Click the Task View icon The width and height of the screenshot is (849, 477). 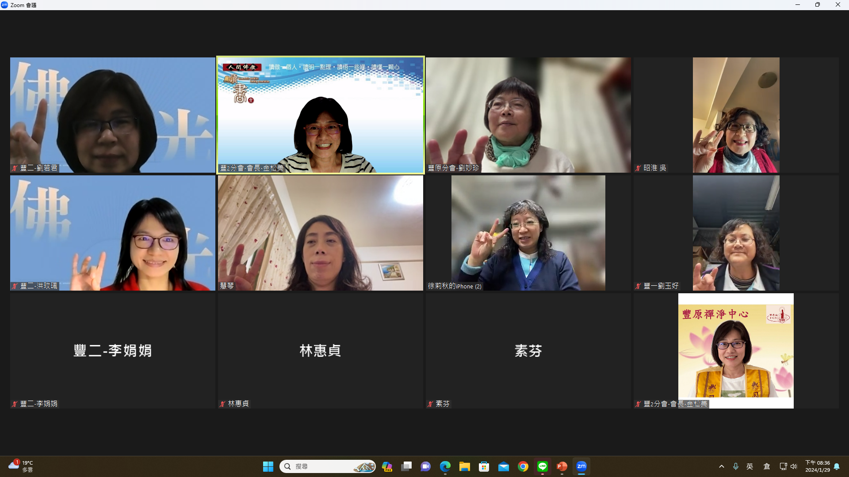coord(406,466)
